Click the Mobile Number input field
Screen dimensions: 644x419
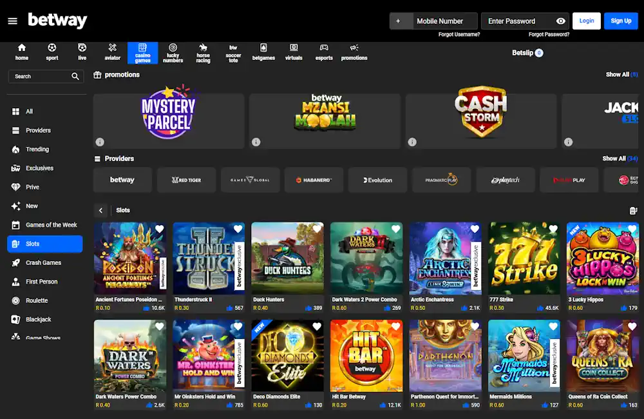pos(441,21)
